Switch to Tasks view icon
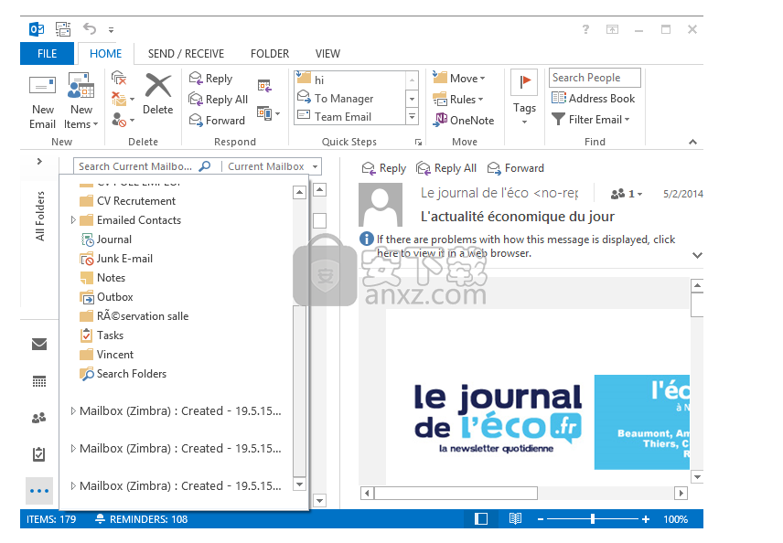The height and width of the screenshot is (543, 783). pyautogui.click(x=39, y=454)
